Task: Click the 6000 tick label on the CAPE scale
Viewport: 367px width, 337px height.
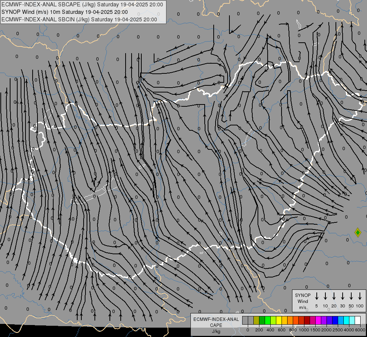Action: pos(360,330)
